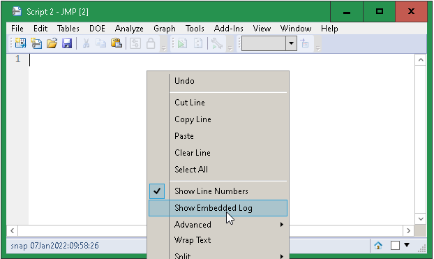The width and height of the screenshot is (434, 259).
Task: Toggle the Show Line Numbers checkmark
Action: point(157,191)
